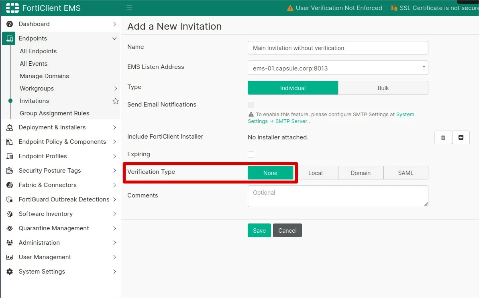
Task: Click the Endpoint Profiles icon
Action: tap(10, 156)
